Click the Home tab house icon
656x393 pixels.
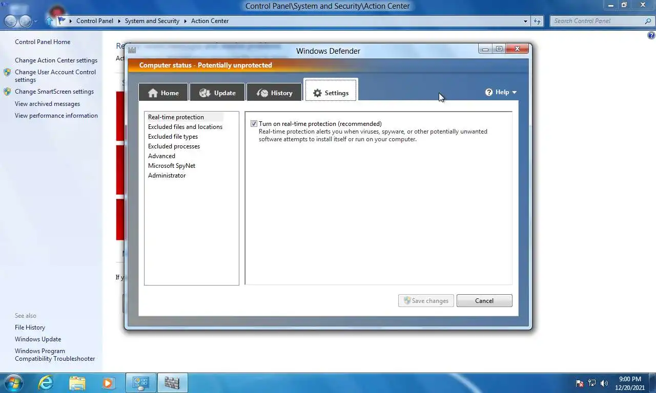[153, 93]
